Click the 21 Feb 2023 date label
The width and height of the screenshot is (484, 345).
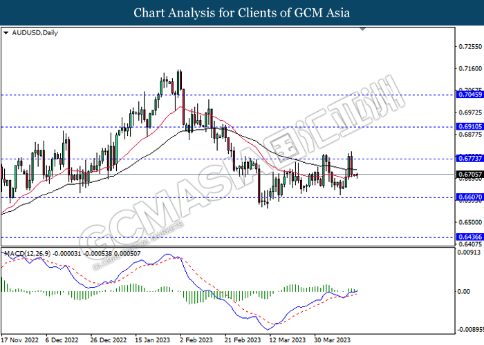click(x=243, y=340)
